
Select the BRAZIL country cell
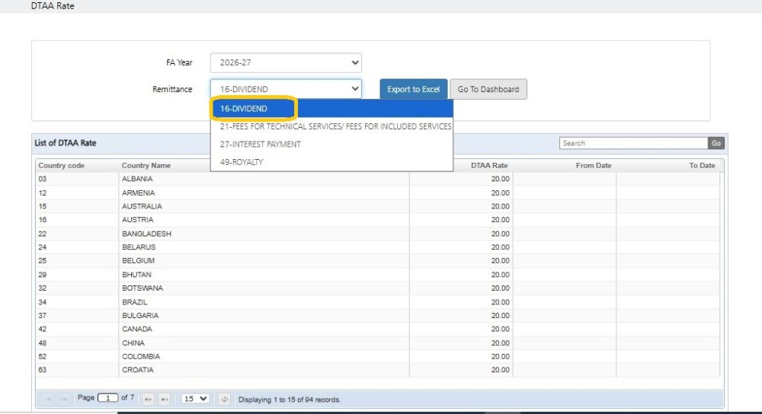pyautogui.click(x=264, y=302)
